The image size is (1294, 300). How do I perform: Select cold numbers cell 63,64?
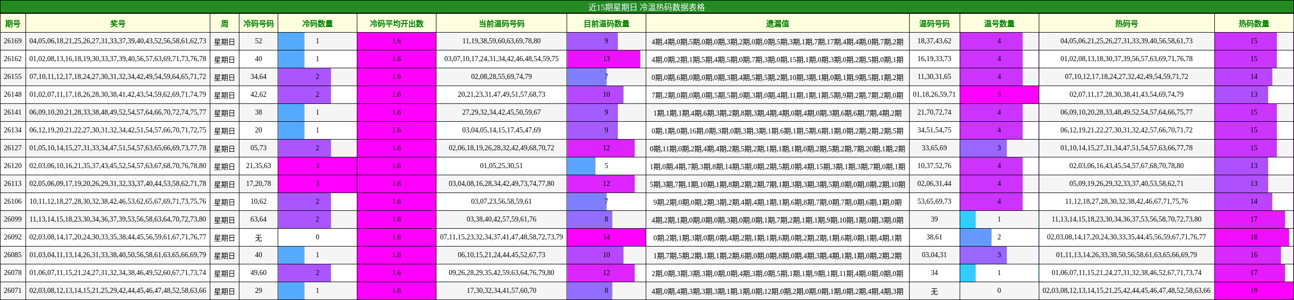pos(258,220)
